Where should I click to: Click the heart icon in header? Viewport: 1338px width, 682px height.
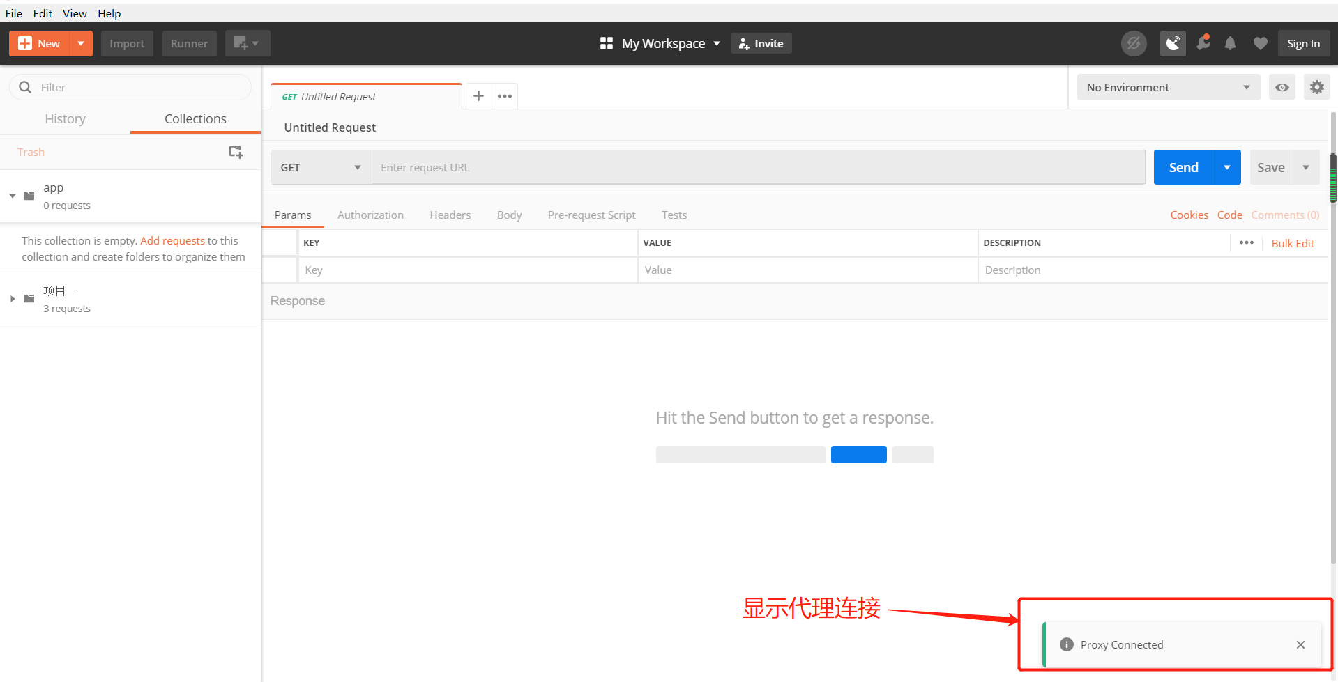click(1260, 44)
